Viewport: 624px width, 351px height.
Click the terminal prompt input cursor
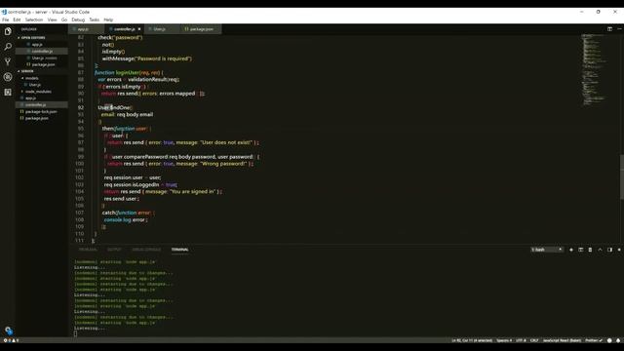(x=76, y=333)
